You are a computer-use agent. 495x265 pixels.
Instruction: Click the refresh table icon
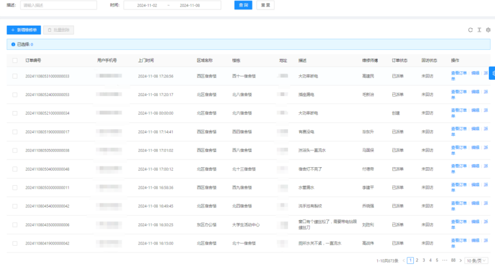pyautogui.click(x=471, y=29)
